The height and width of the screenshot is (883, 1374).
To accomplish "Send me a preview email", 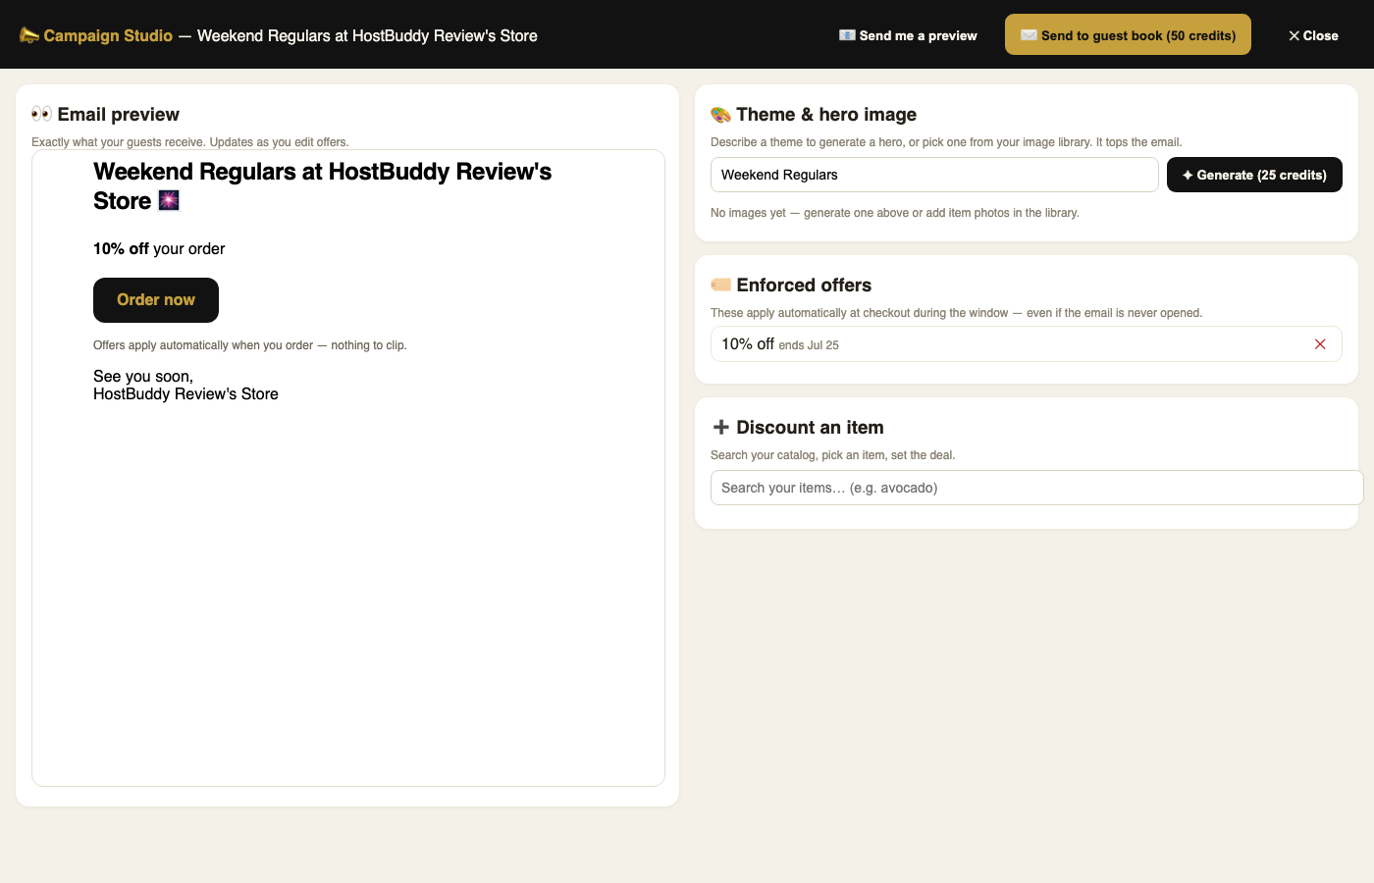I will [x=908, y=35].
